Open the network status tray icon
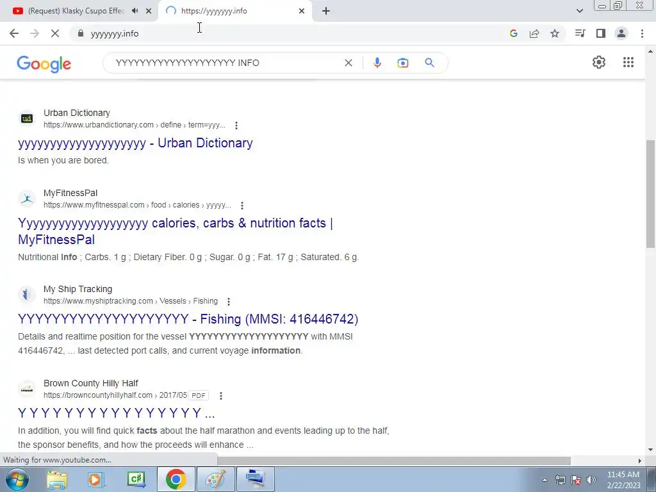Image resolution: width=656 pixels, height=492 pixels. tap(560, 480)
